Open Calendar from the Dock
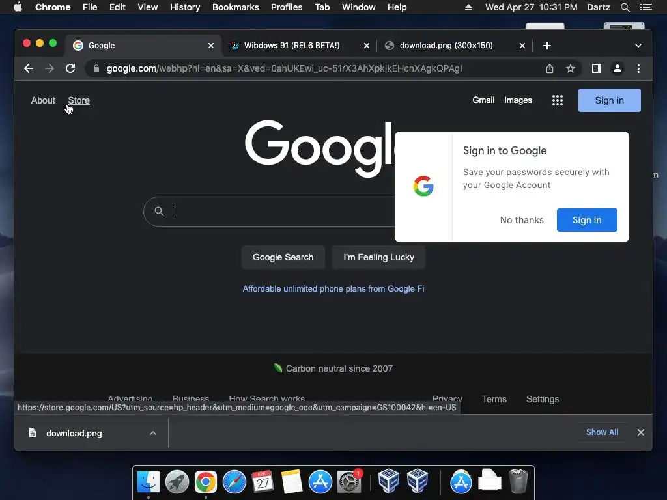Screen dimensions: 667x500 point(263,482)
